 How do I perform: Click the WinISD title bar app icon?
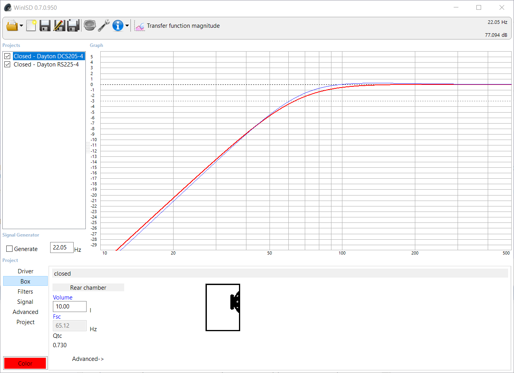click(x=7, y=7)
